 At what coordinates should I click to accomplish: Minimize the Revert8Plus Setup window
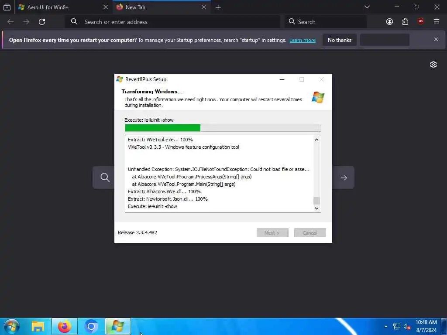pos(282,79)
